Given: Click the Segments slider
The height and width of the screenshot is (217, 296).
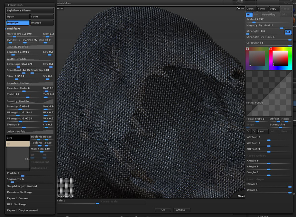Looking at the screenshot, I should [30, 180].
